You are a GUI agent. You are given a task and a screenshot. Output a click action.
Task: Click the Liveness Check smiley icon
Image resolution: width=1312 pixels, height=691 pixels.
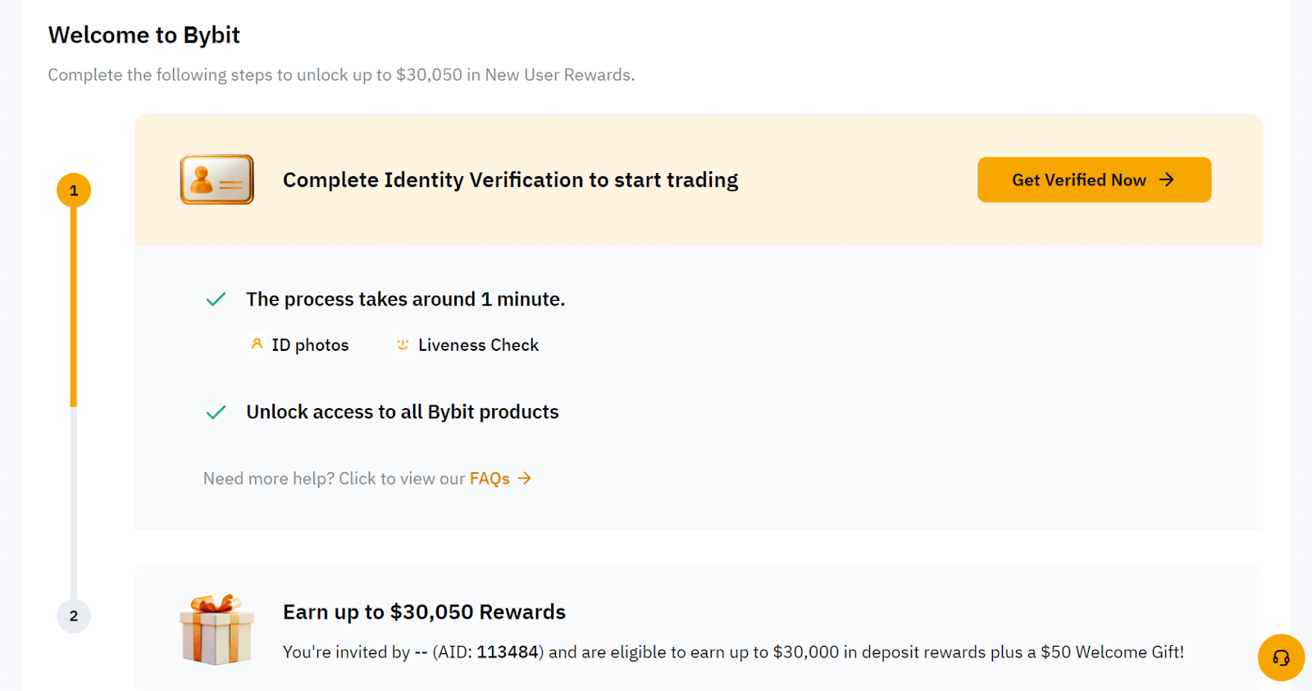click(401, 344)
